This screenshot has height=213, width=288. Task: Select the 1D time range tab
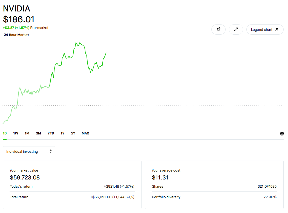(5, 133)
